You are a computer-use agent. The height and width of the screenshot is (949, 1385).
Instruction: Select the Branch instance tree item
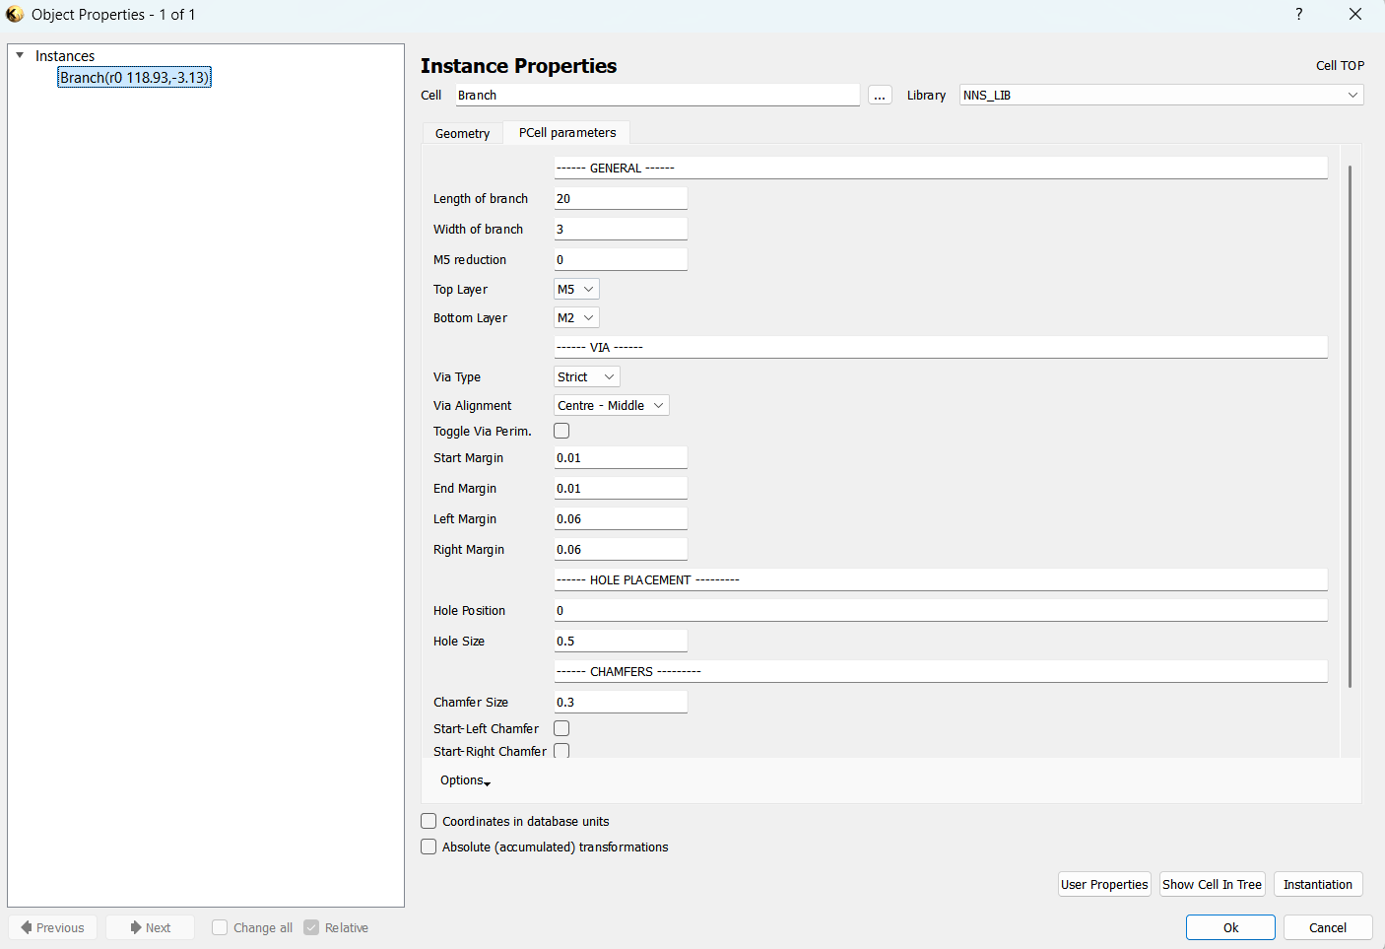[134, 78]
